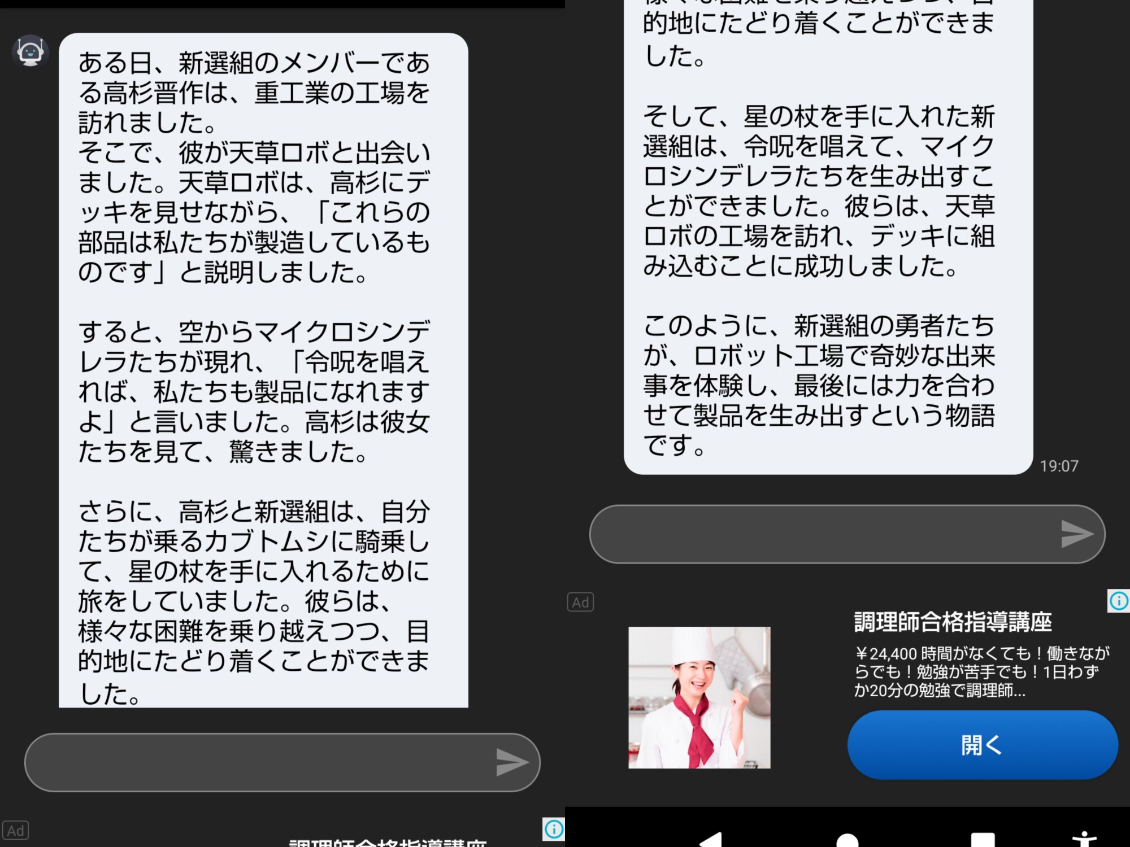Click ad info icon at bottom-left panel

(554, 829)
